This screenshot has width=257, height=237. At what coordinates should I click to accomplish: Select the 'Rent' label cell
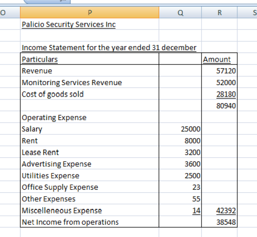[89, 140]
